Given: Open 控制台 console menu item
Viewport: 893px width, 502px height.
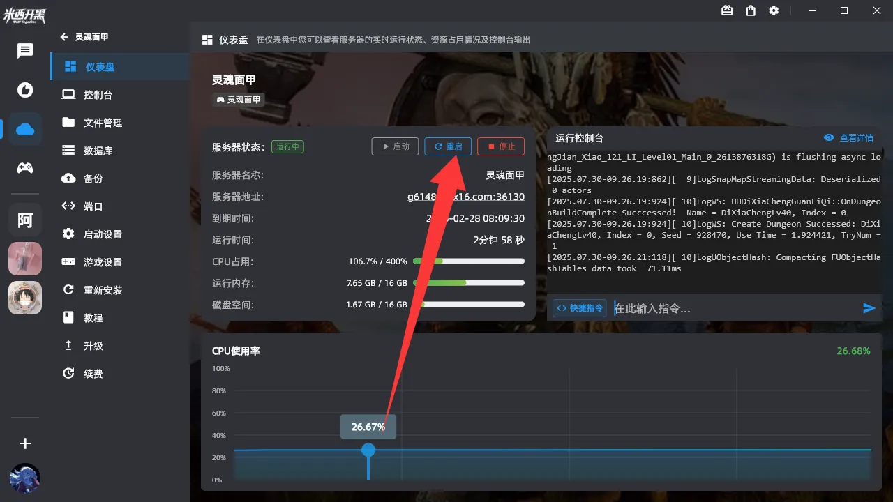Looking at the screenshot, I should tap(120, 95).
